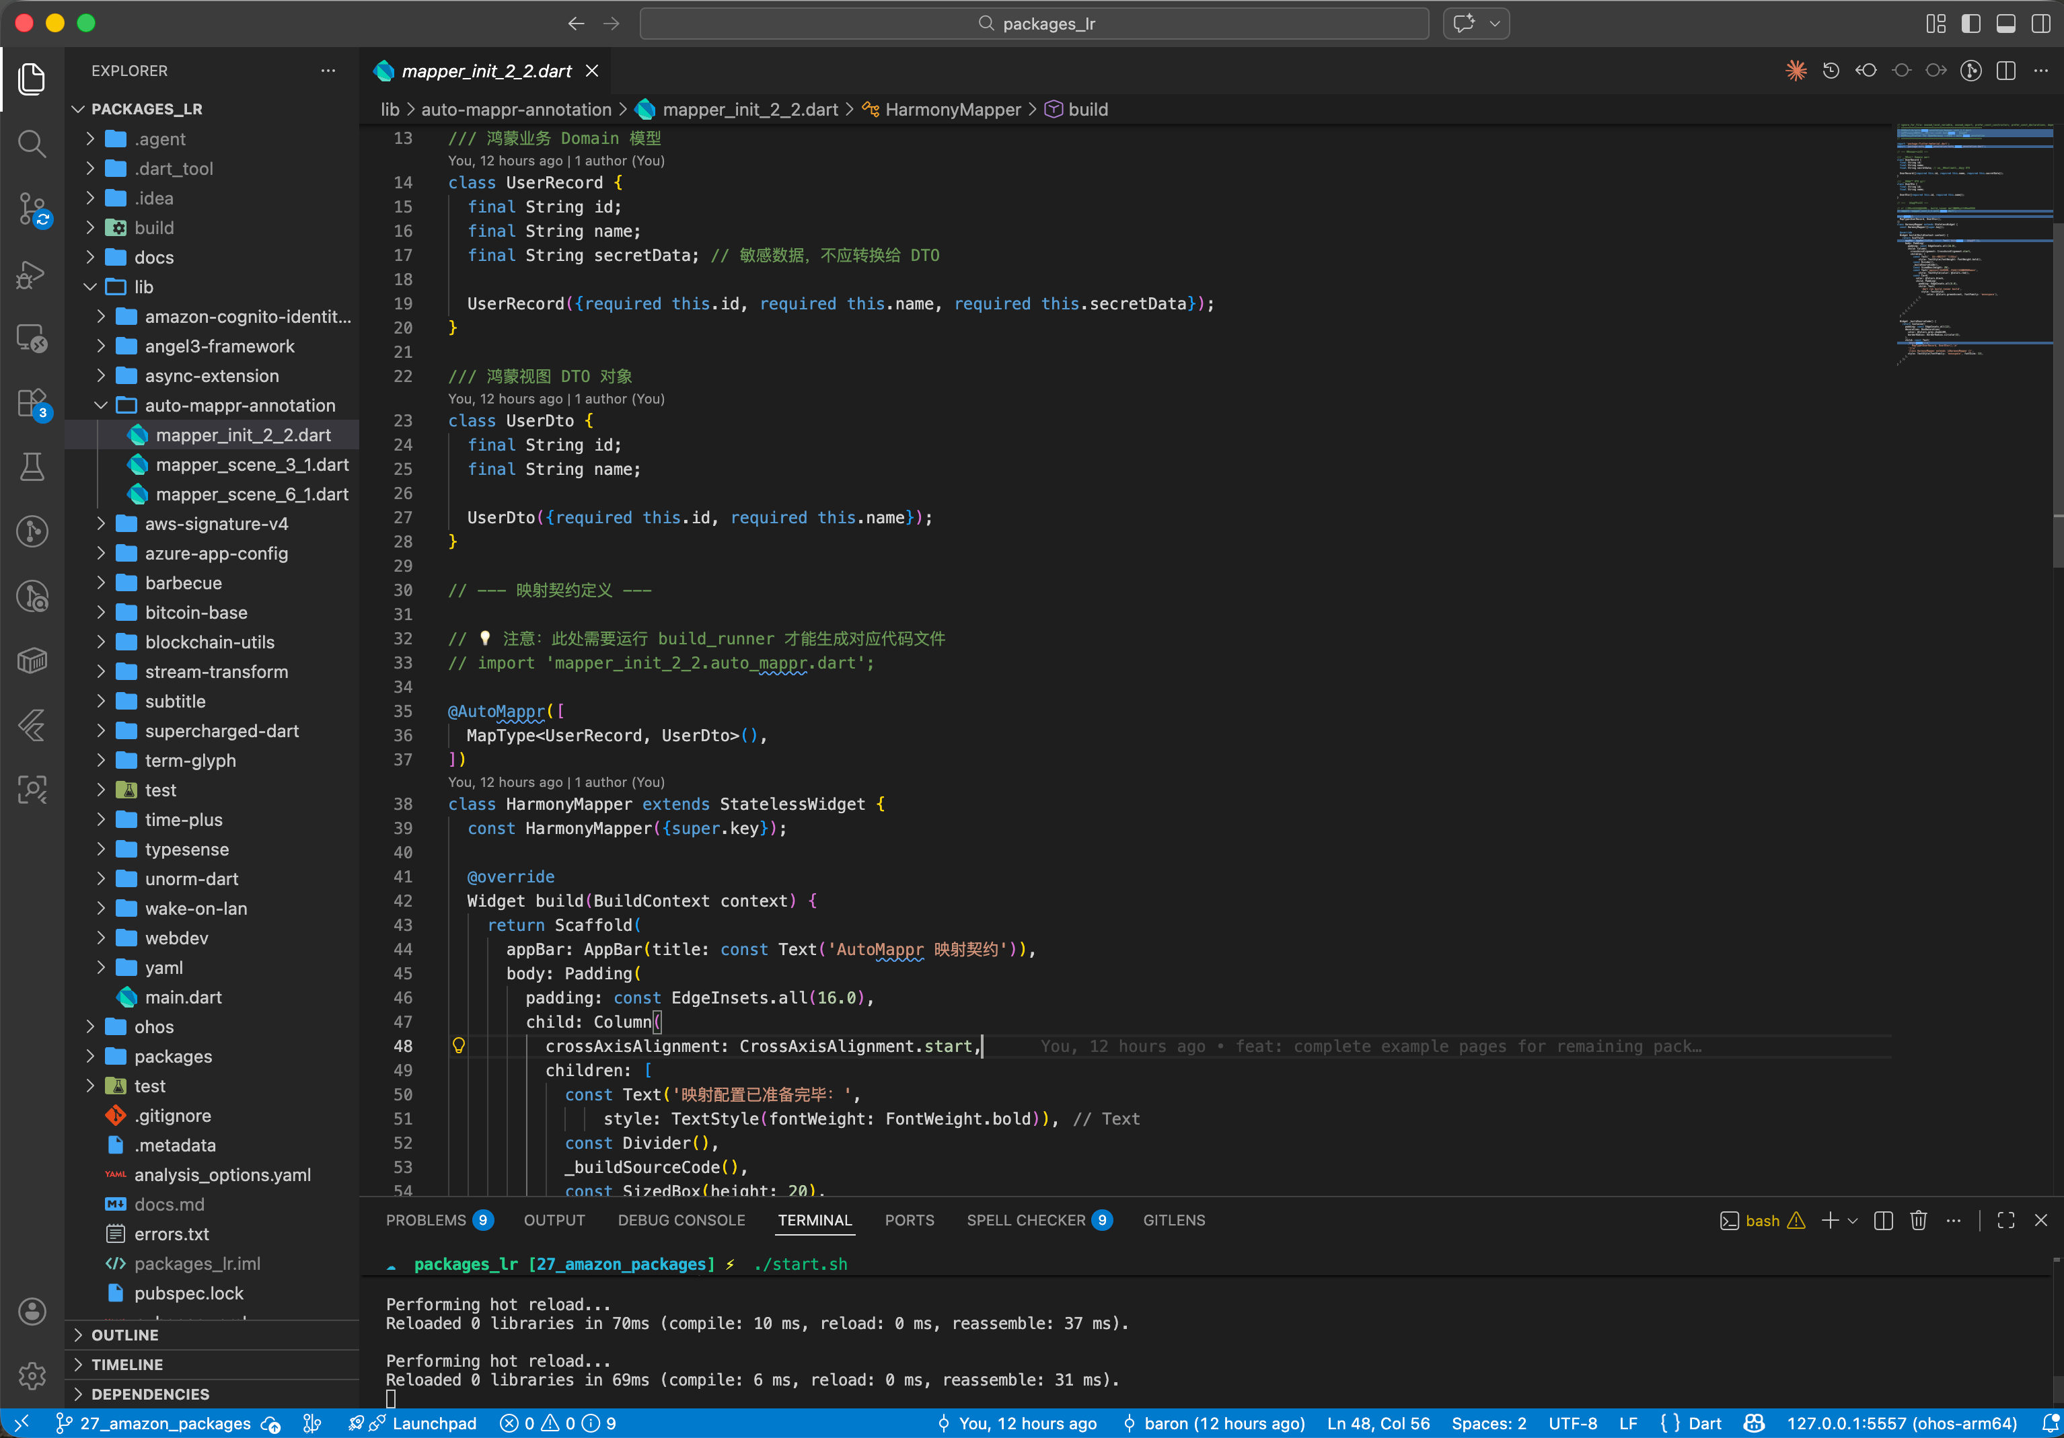Switch to the PORTS tab
Viewport: 2064px width, 1438px height.
[909, 1219]
